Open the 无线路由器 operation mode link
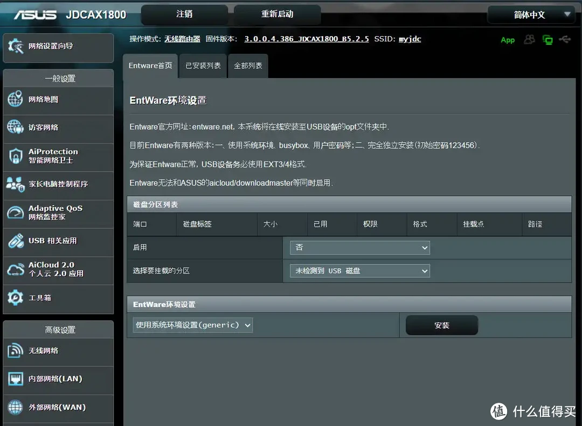582x426 pixels. click(182, 39)
